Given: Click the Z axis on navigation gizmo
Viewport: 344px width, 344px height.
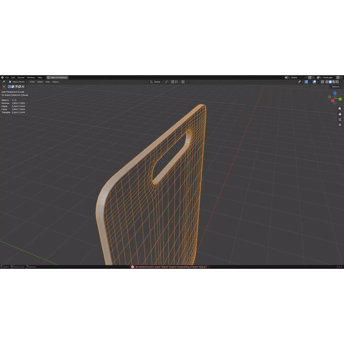Looking at the screenshot, I should (x=335, y=93).
